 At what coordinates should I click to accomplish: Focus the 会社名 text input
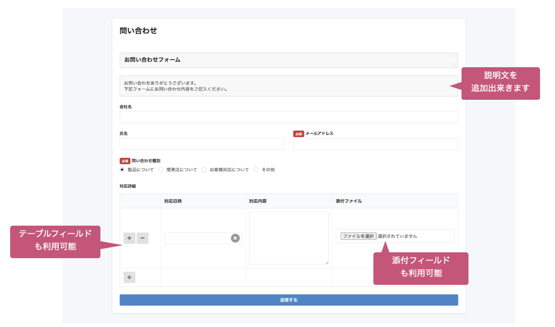tap(288, 117)
